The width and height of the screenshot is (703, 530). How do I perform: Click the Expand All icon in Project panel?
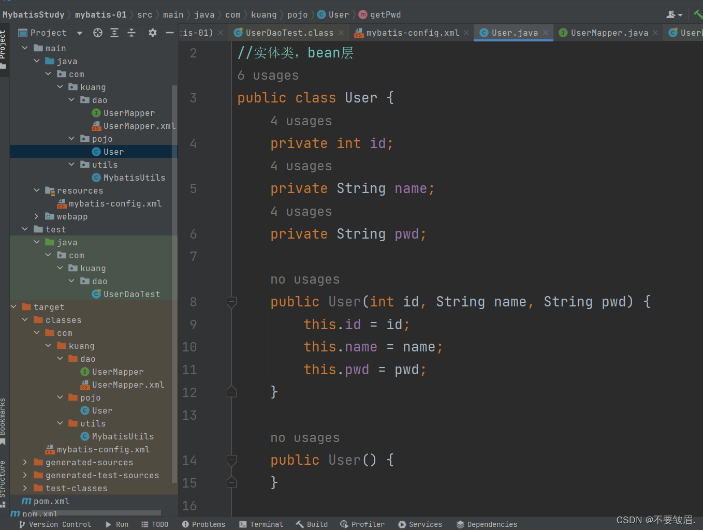pyautogui.click(x=114, y=33)
